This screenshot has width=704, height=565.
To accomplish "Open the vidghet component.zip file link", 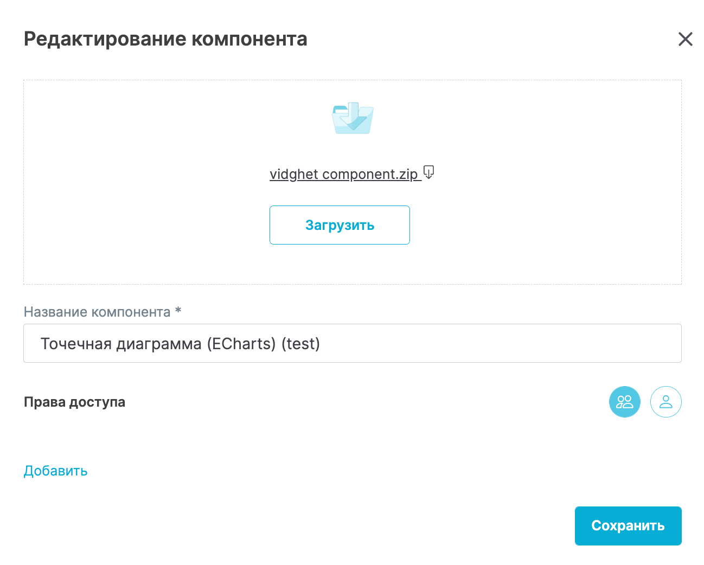I will pos(344,174).
